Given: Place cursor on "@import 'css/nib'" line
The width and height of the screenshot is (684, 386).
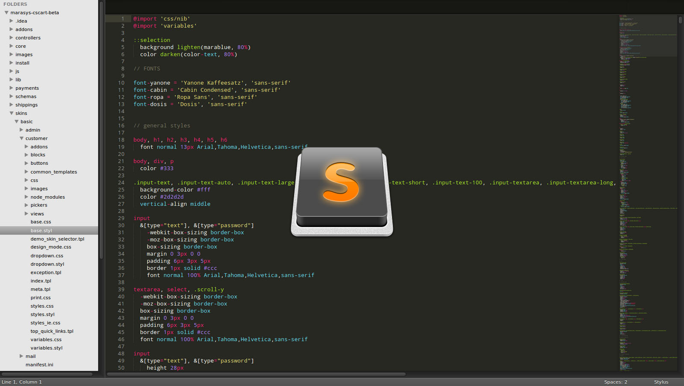Looking at the screenshot, I should pos(162,19).
